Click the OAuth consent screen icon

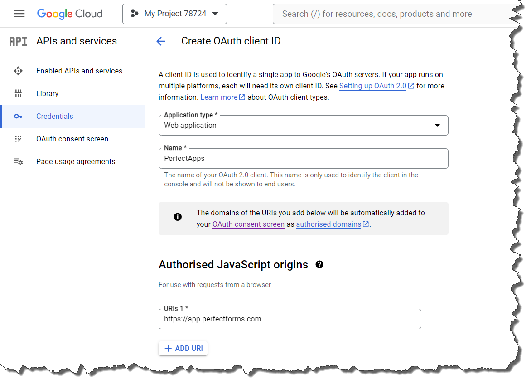(x=18, y=139)
